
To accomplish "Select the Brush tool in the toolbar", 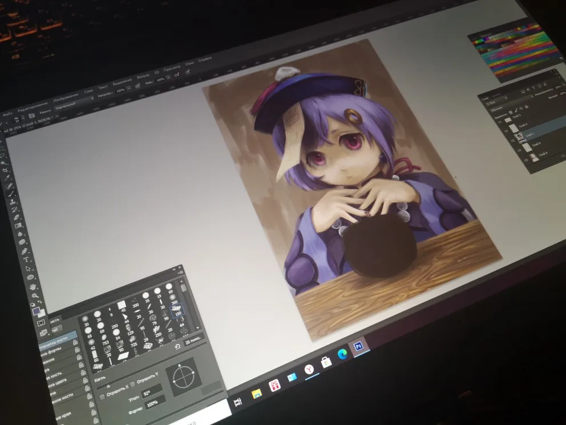I will tap(11, 193).
